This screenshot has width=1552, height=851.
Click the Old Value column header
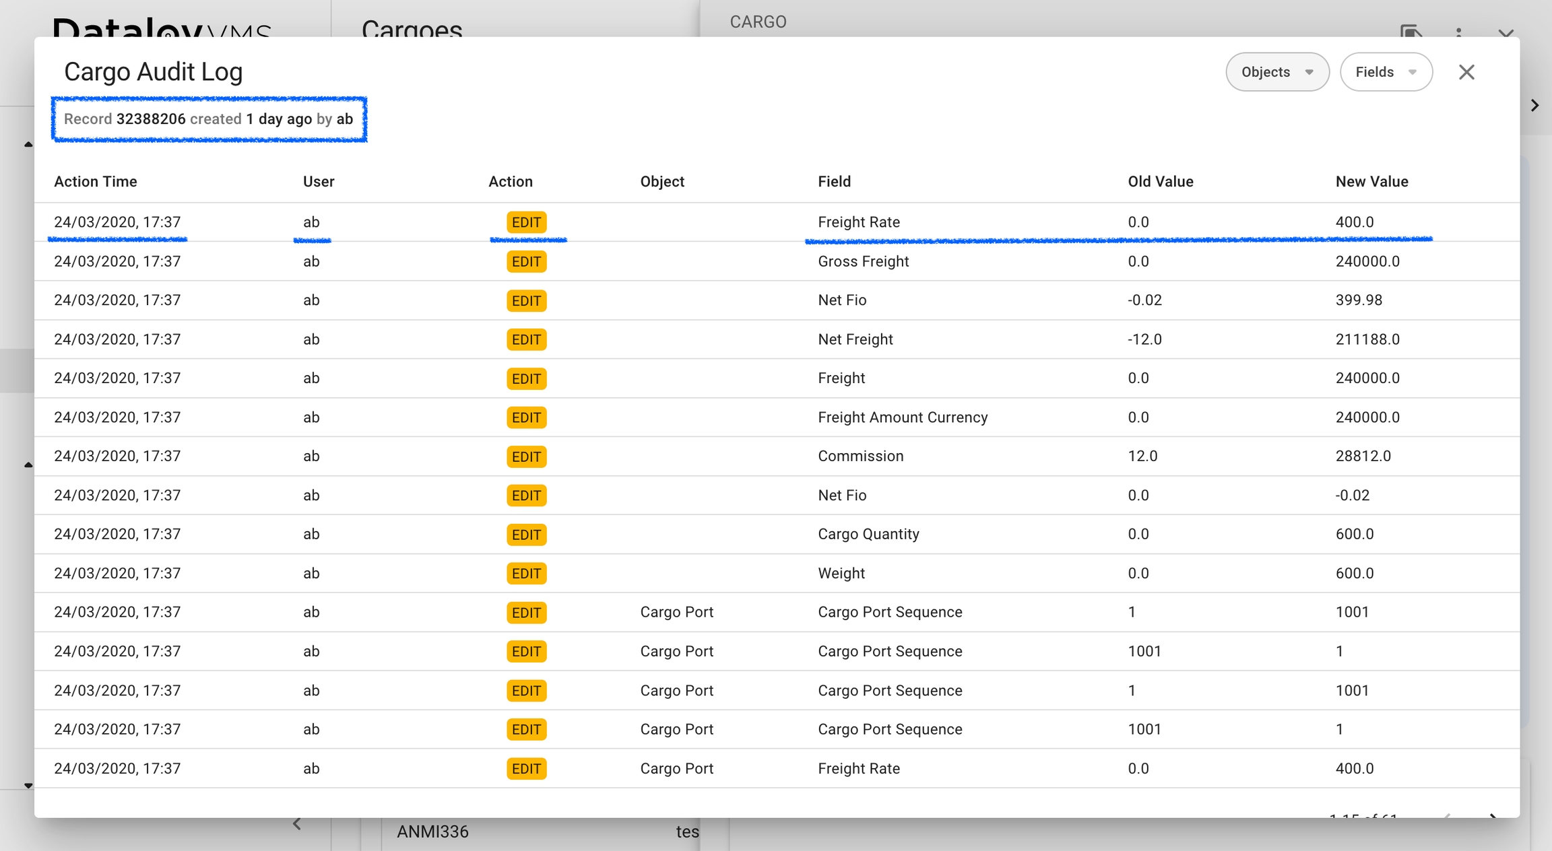point(1160,182)
